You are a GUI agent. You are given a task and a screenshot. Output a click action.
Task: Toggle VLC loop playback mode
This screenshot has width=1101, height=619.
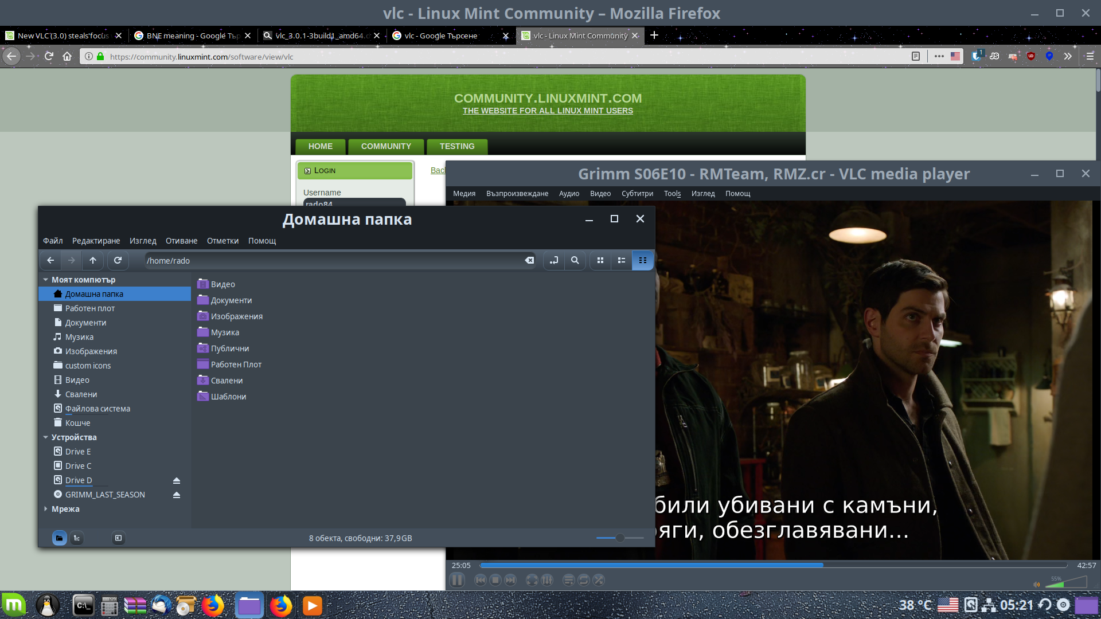point(583,580)
